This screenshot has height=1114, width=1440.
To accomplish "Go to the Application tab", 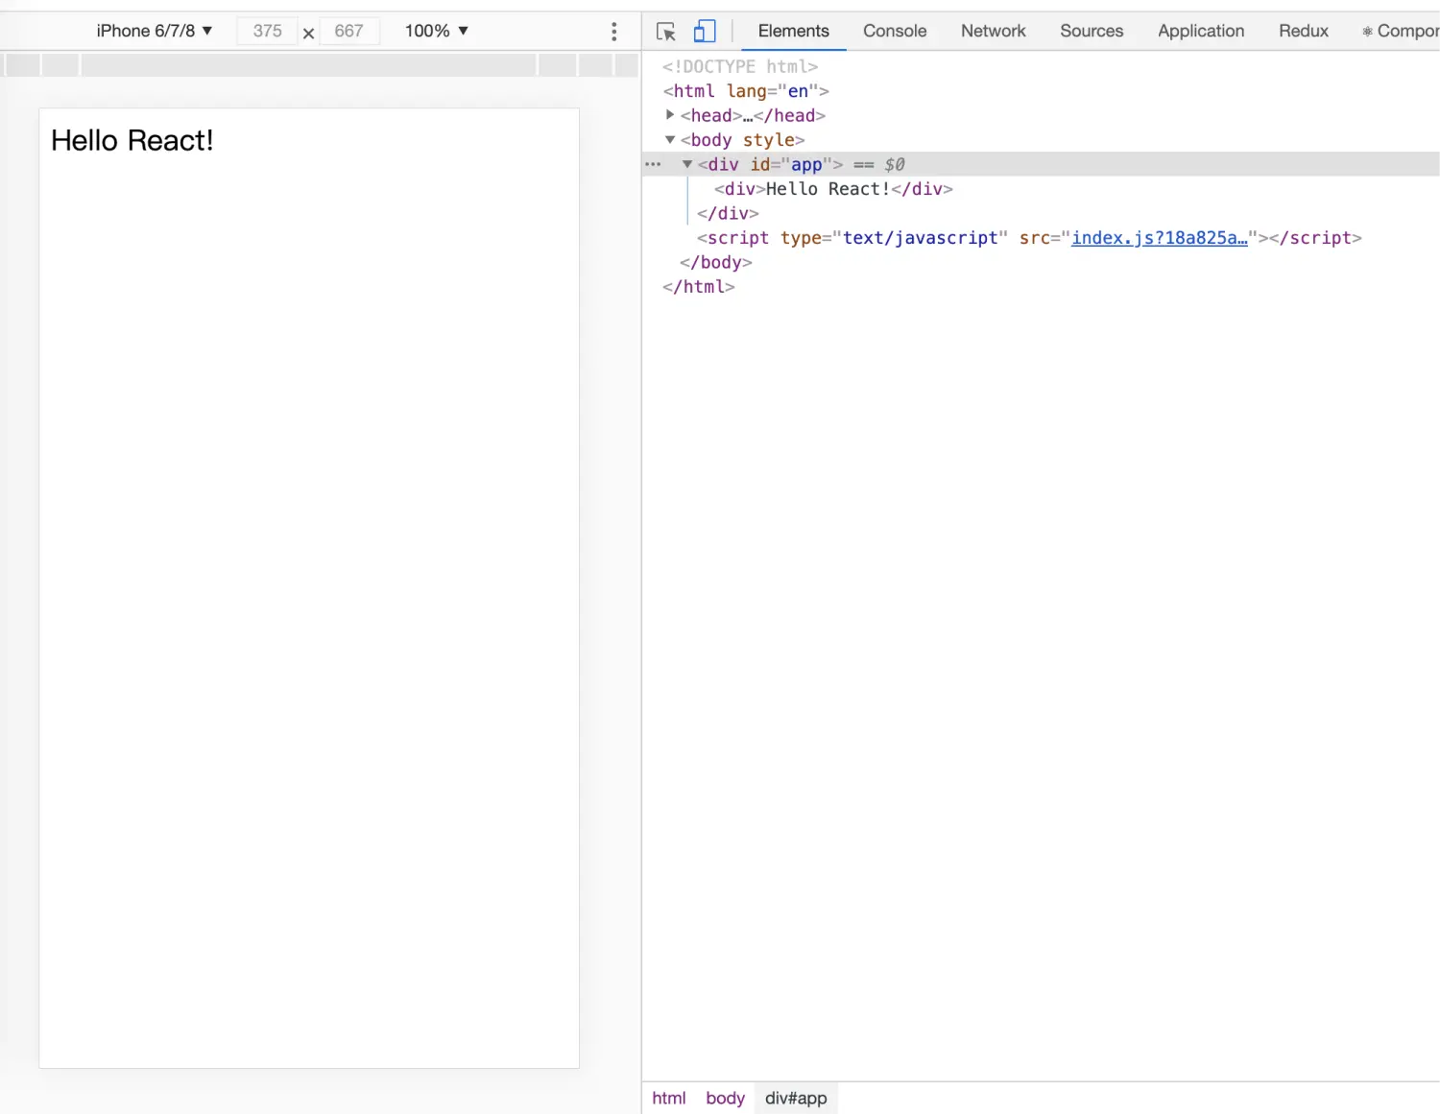I will (x=1201, y=31).
